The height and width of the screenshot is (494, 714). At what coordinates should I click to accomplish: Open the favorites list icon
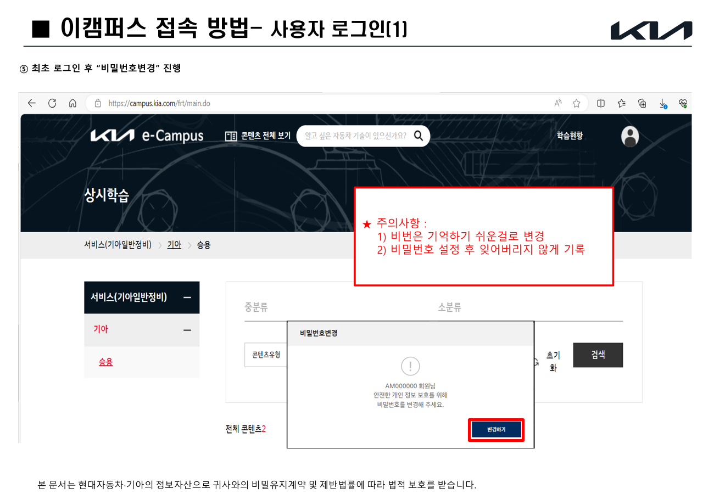point(622,103)
